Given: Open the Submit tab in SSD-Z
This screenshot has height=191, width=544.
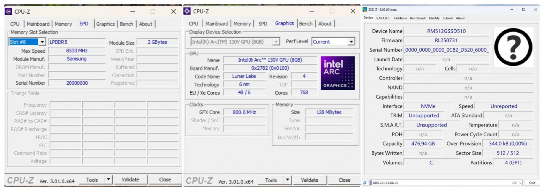Looking at the screenshot, I should click(448, 18).
